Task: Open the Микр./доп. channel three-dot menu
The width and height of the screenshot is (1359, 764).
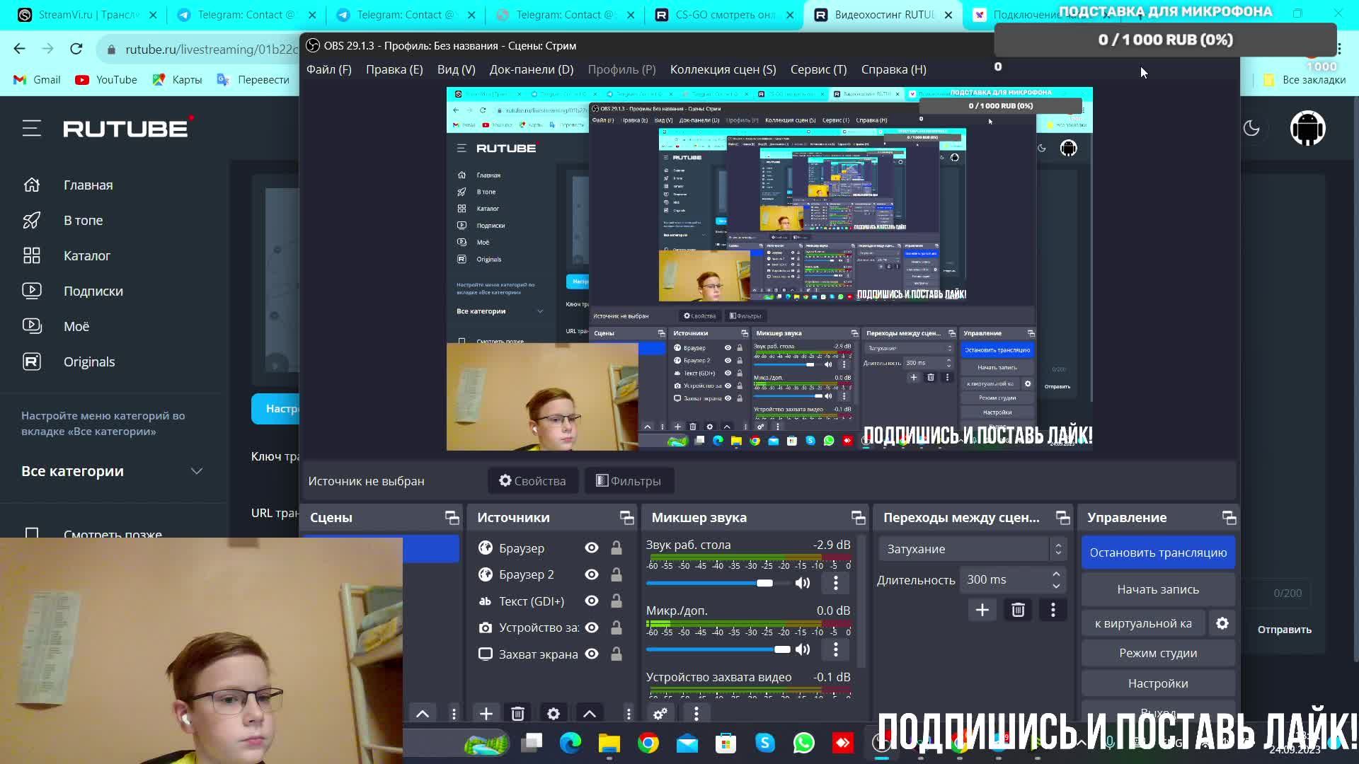Action: pyautogui.click(x=835, y=649)
